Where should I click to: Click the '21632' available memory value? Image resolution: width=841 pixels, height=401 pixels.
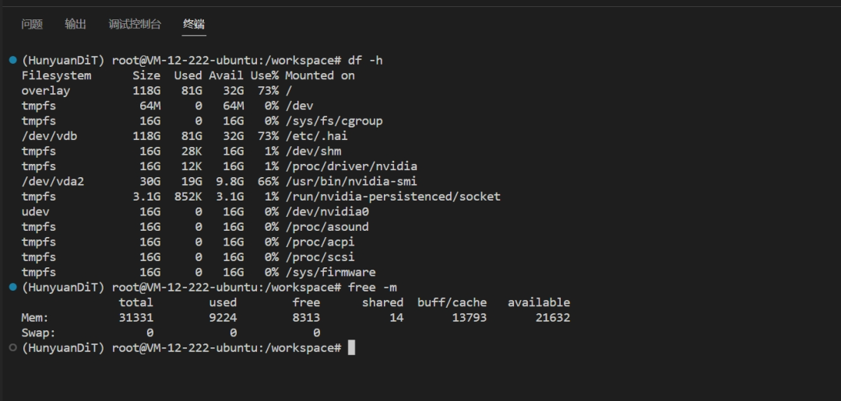[x=553, y=318]
